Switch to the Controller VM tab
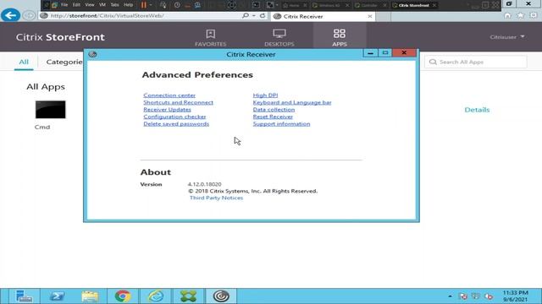542x304 pixels. point(369,6)
